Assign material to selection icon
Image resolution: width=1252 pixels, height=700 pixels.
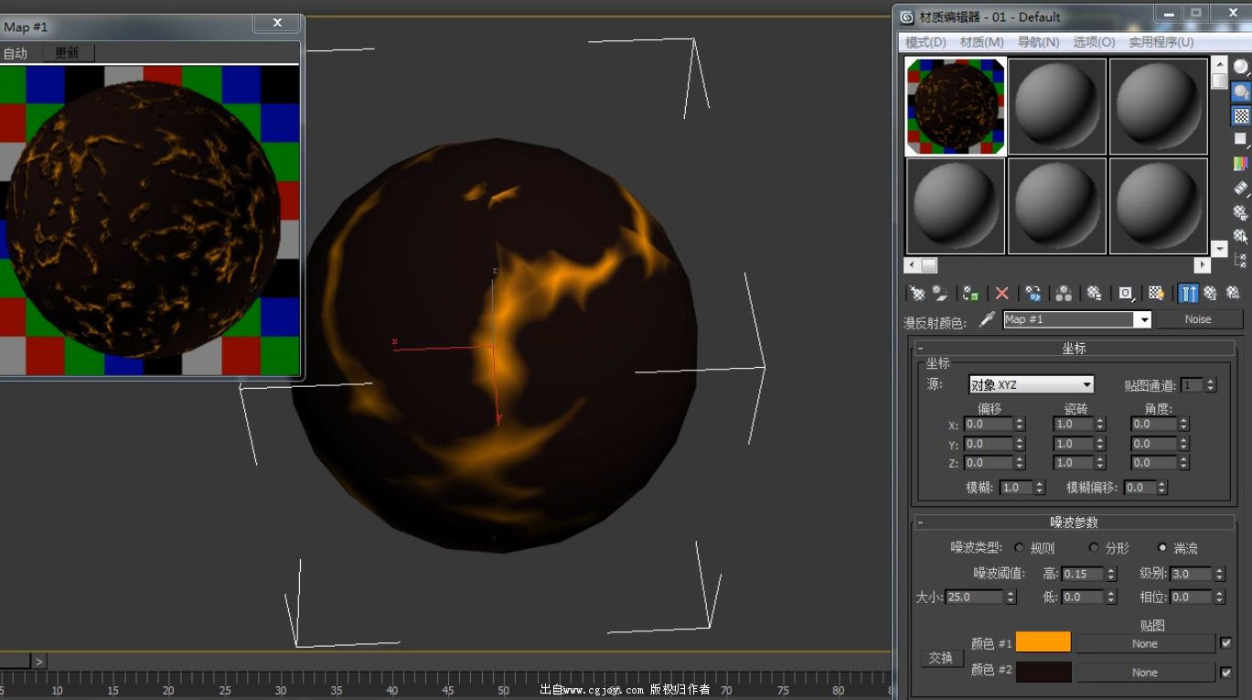[x=970, y=294]
